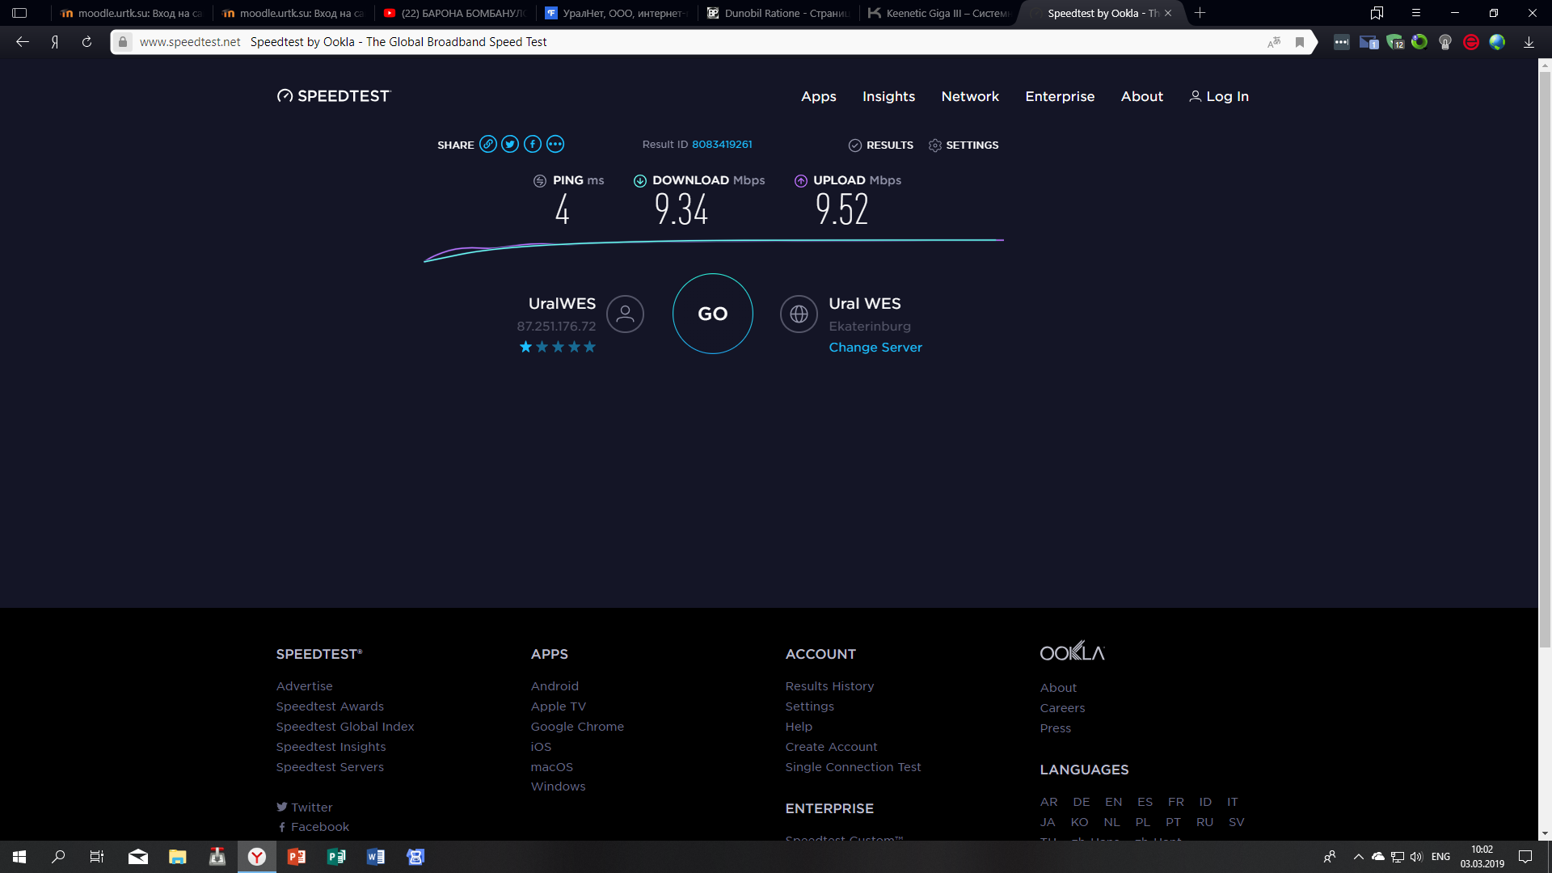The image size is (1552, 873).
Task: Open a new browser tab
Action: coord(1200,13)
